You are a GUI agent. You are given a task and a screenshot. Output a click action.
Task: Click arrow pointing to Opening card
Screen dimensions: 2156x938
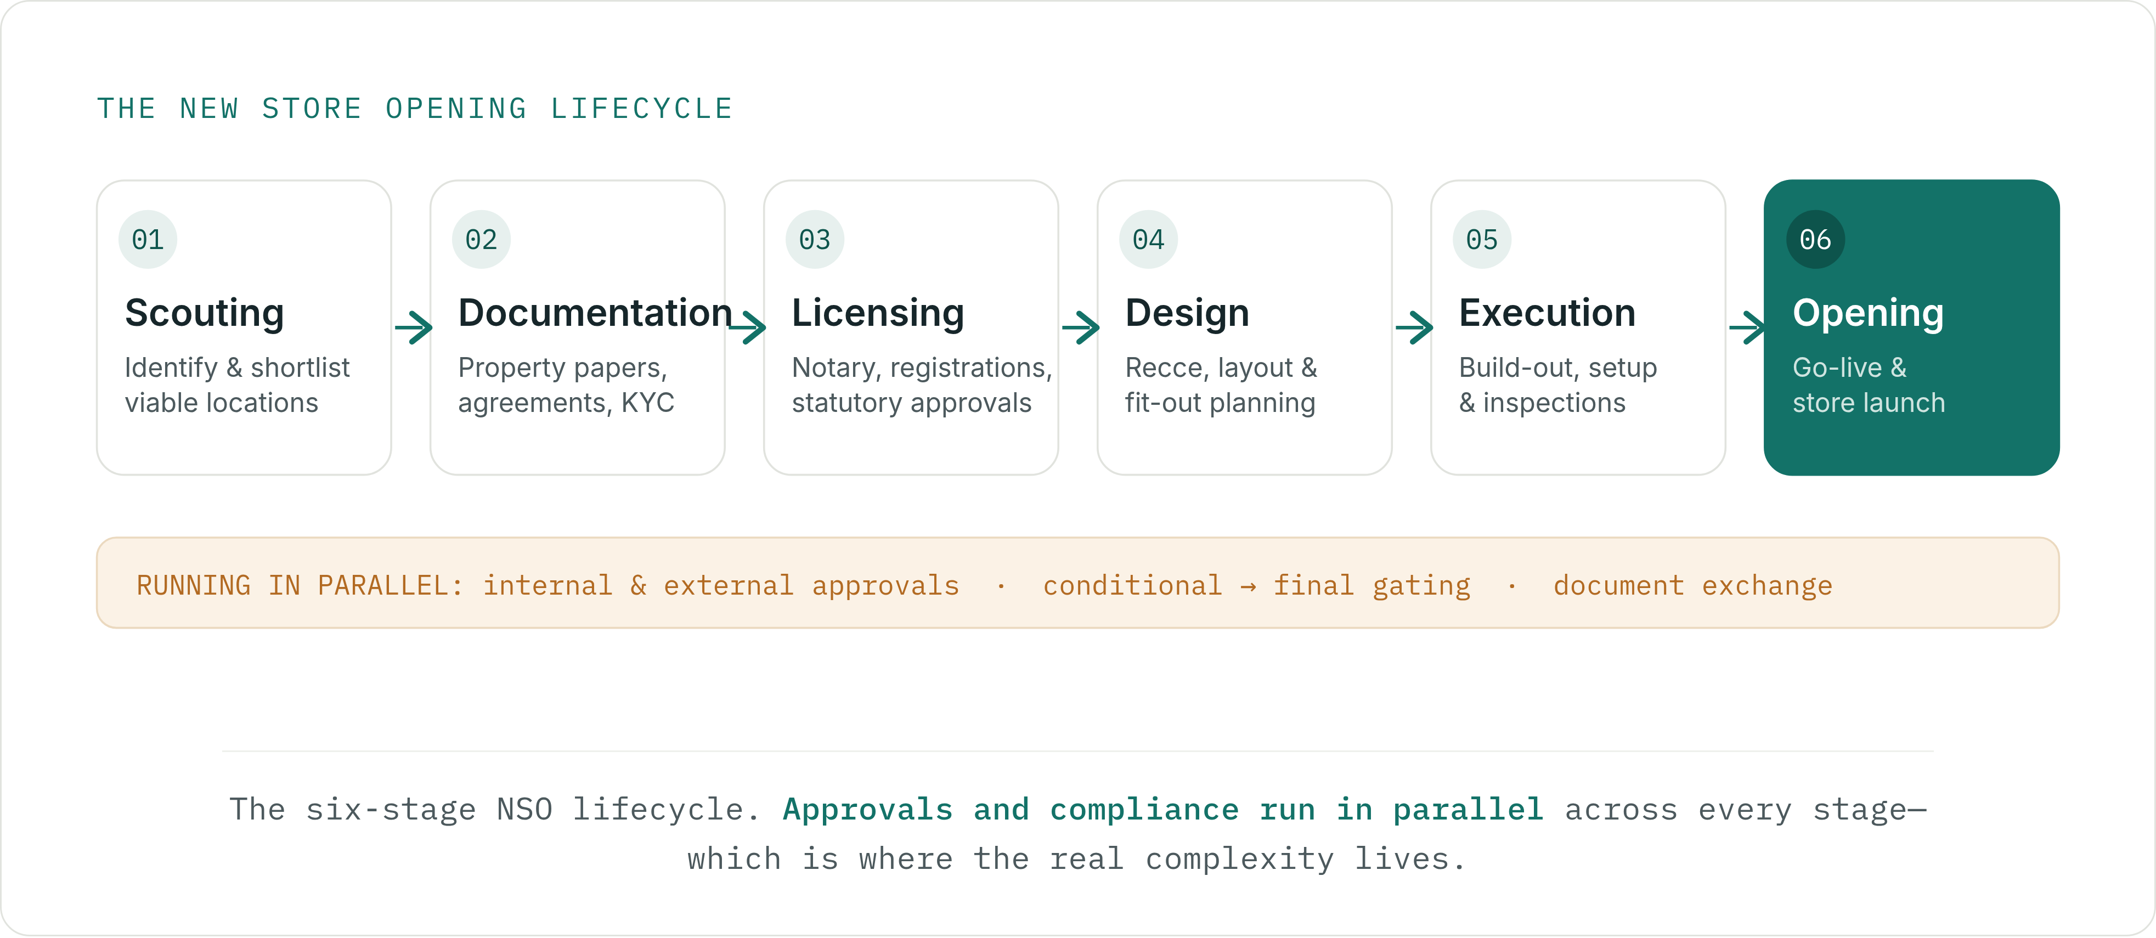1747,327
